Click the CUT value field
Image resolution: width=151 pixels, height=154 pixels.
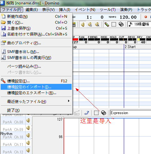123,42
